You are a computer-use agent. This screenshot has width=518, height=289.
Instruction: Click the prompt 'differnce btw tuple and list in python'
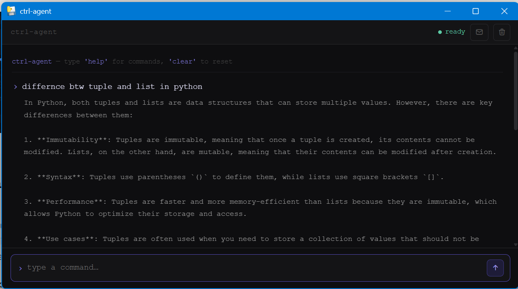pyautogui.click(x=112, y=86)
